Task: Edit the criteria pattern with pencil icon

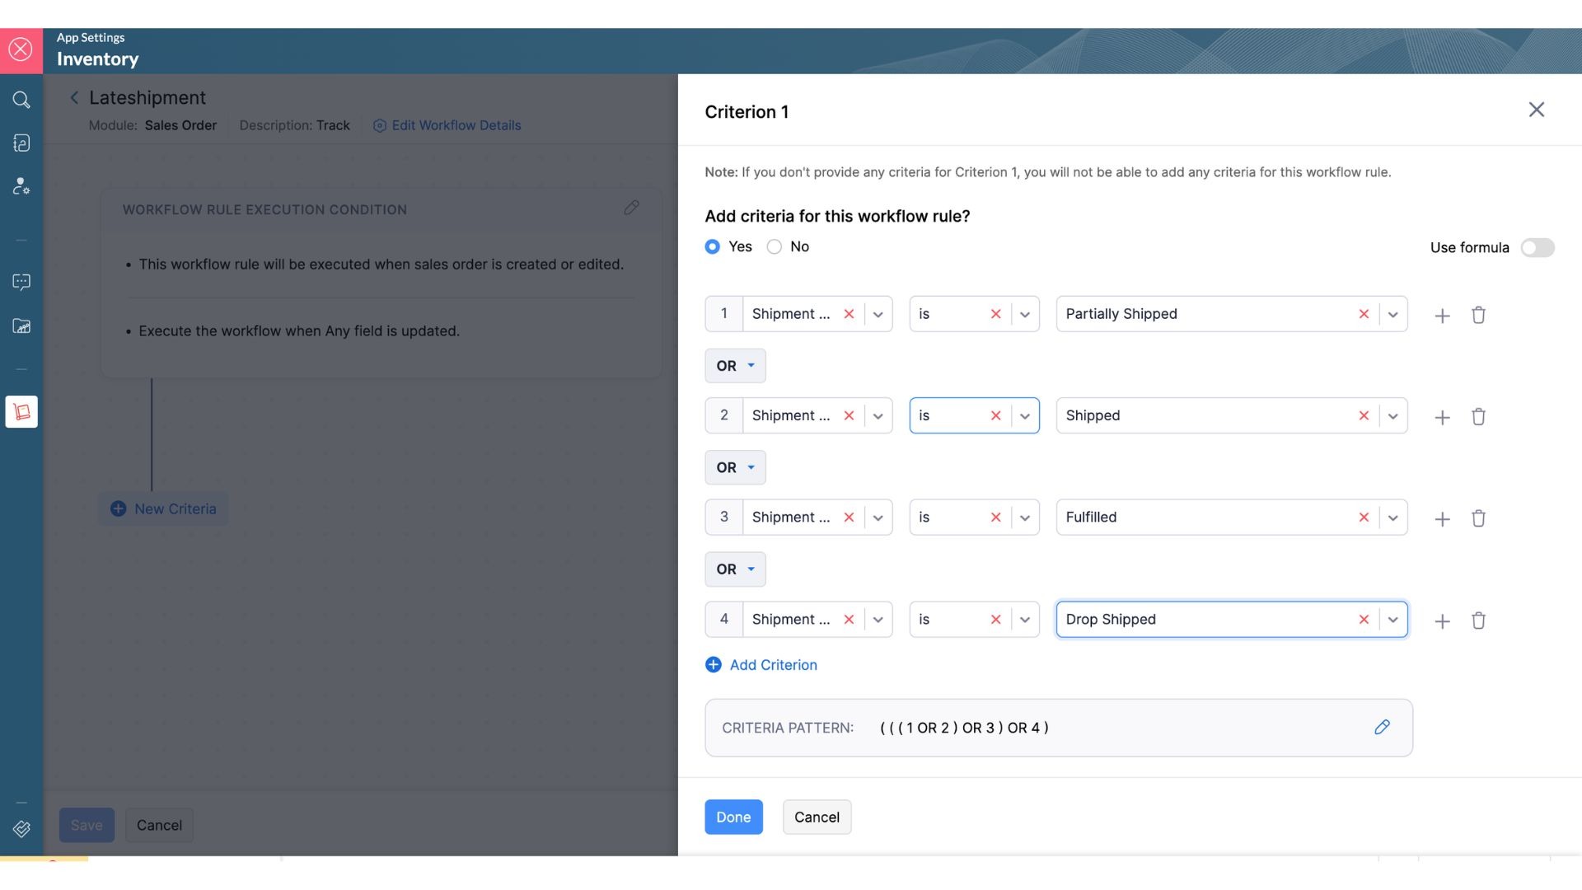Action: 1382,727
